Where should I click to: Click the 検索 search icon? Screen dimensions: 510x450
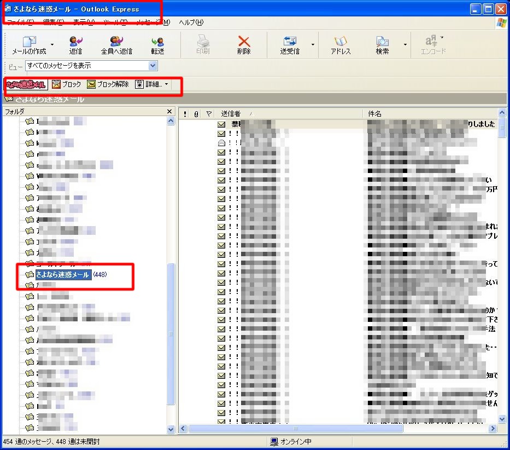[382, 45]
